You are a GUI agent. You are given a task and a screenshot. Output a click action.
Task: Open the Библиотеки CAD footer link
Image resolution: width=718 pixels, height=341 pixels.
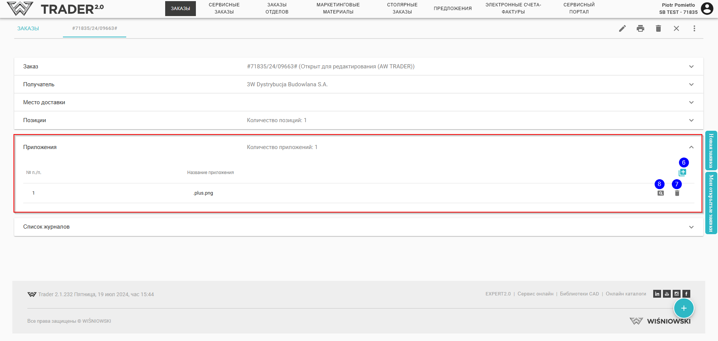tap(579, 294)
